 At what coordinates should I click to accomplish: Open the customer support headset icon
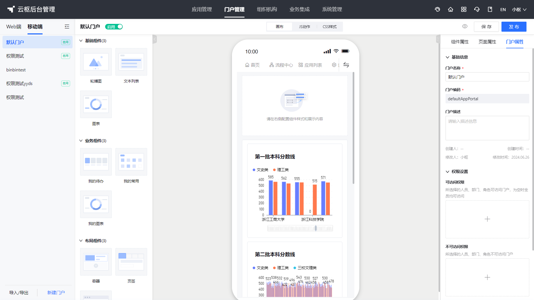coord(477,9)
